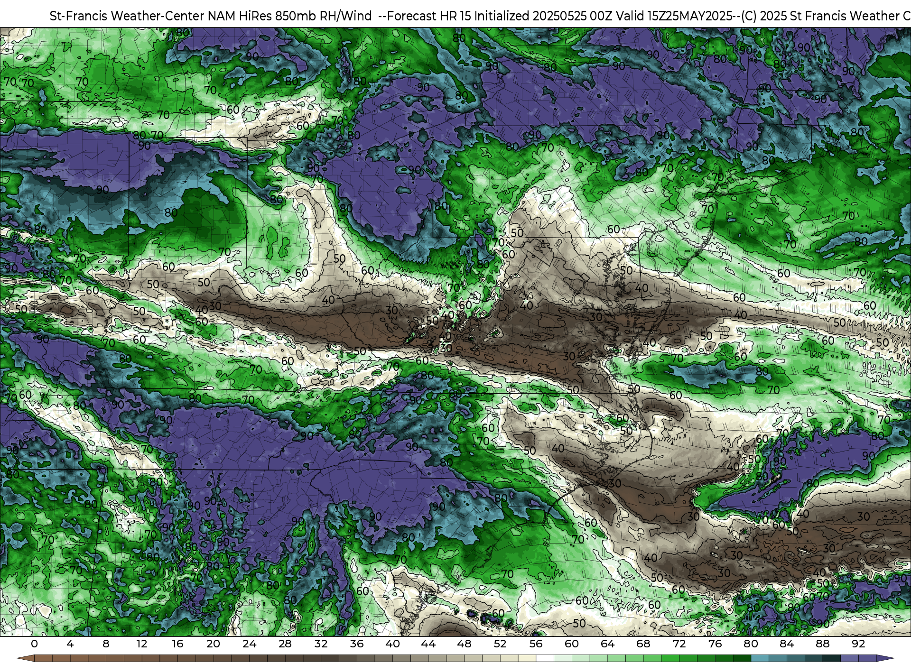Image resolution: width=911 pixels, height=664 pixels.
Task: Click the white swatch in the humidity colorbar
Action: click(x=545, y=658)
